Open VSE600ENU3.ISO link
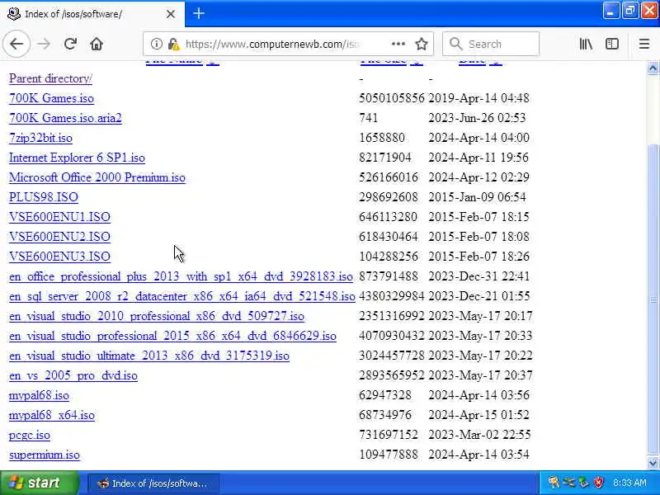660x495 pixels. [x=59, y=257]
